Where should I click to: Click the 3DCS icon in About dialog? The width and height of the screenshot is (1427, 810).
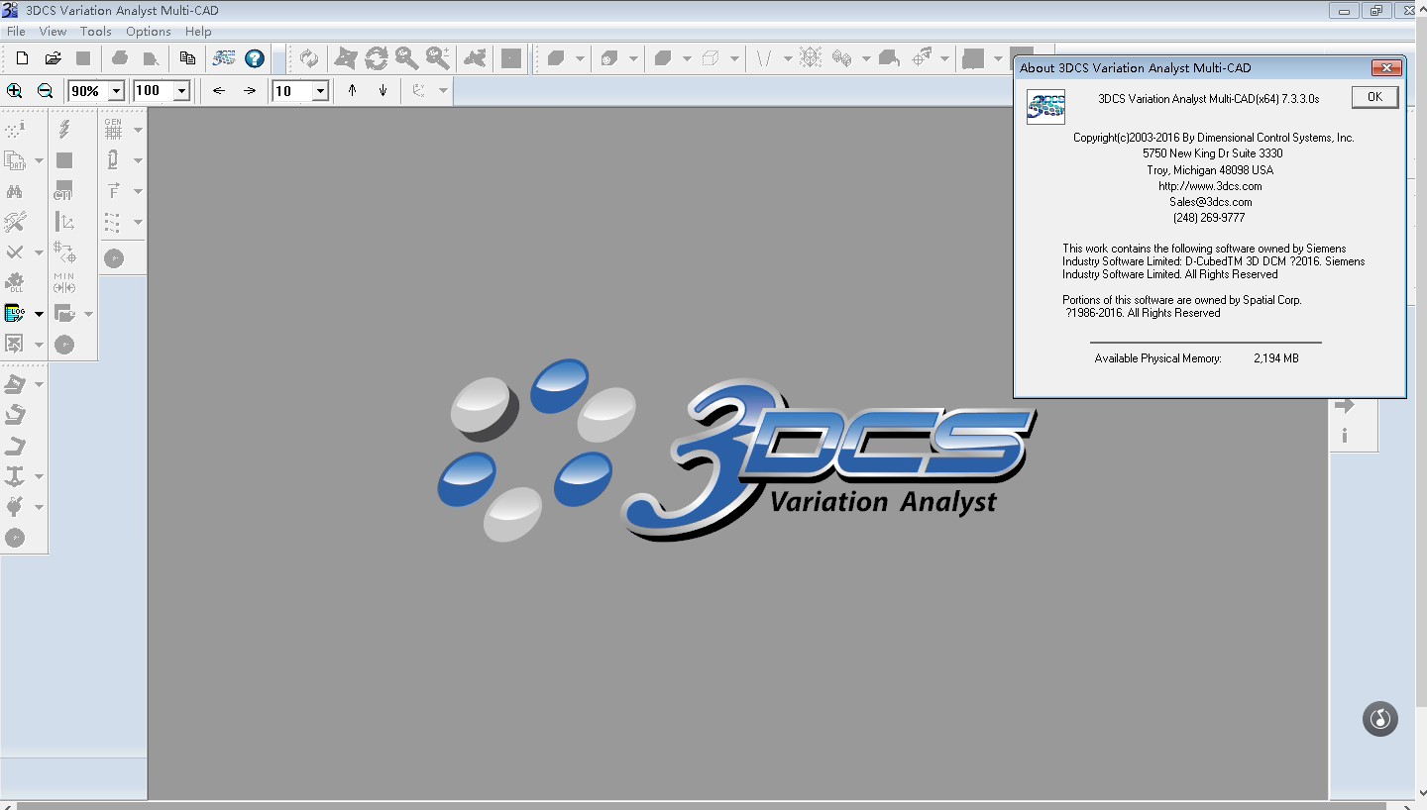pos(1045,106)
